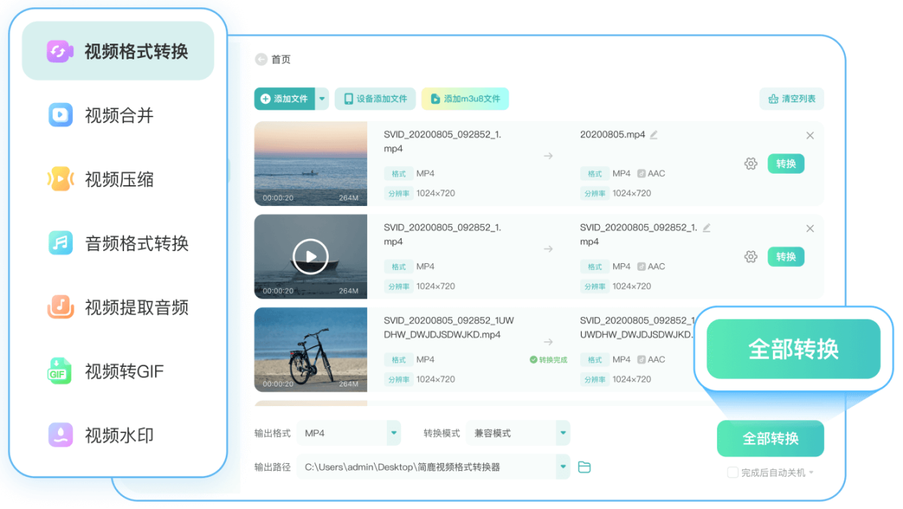Click pencil icon on second output filename
The height and width of the screenshot is (509, 903).
coord(707,228)
